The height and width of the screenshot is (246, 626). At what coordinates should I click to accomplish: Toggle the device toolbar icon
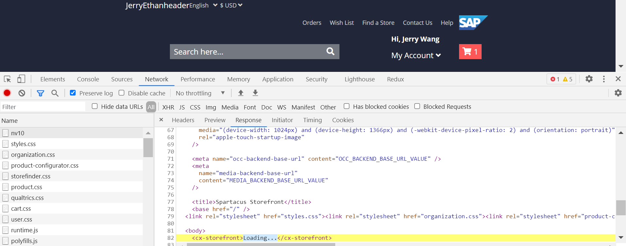click(21, 79)
